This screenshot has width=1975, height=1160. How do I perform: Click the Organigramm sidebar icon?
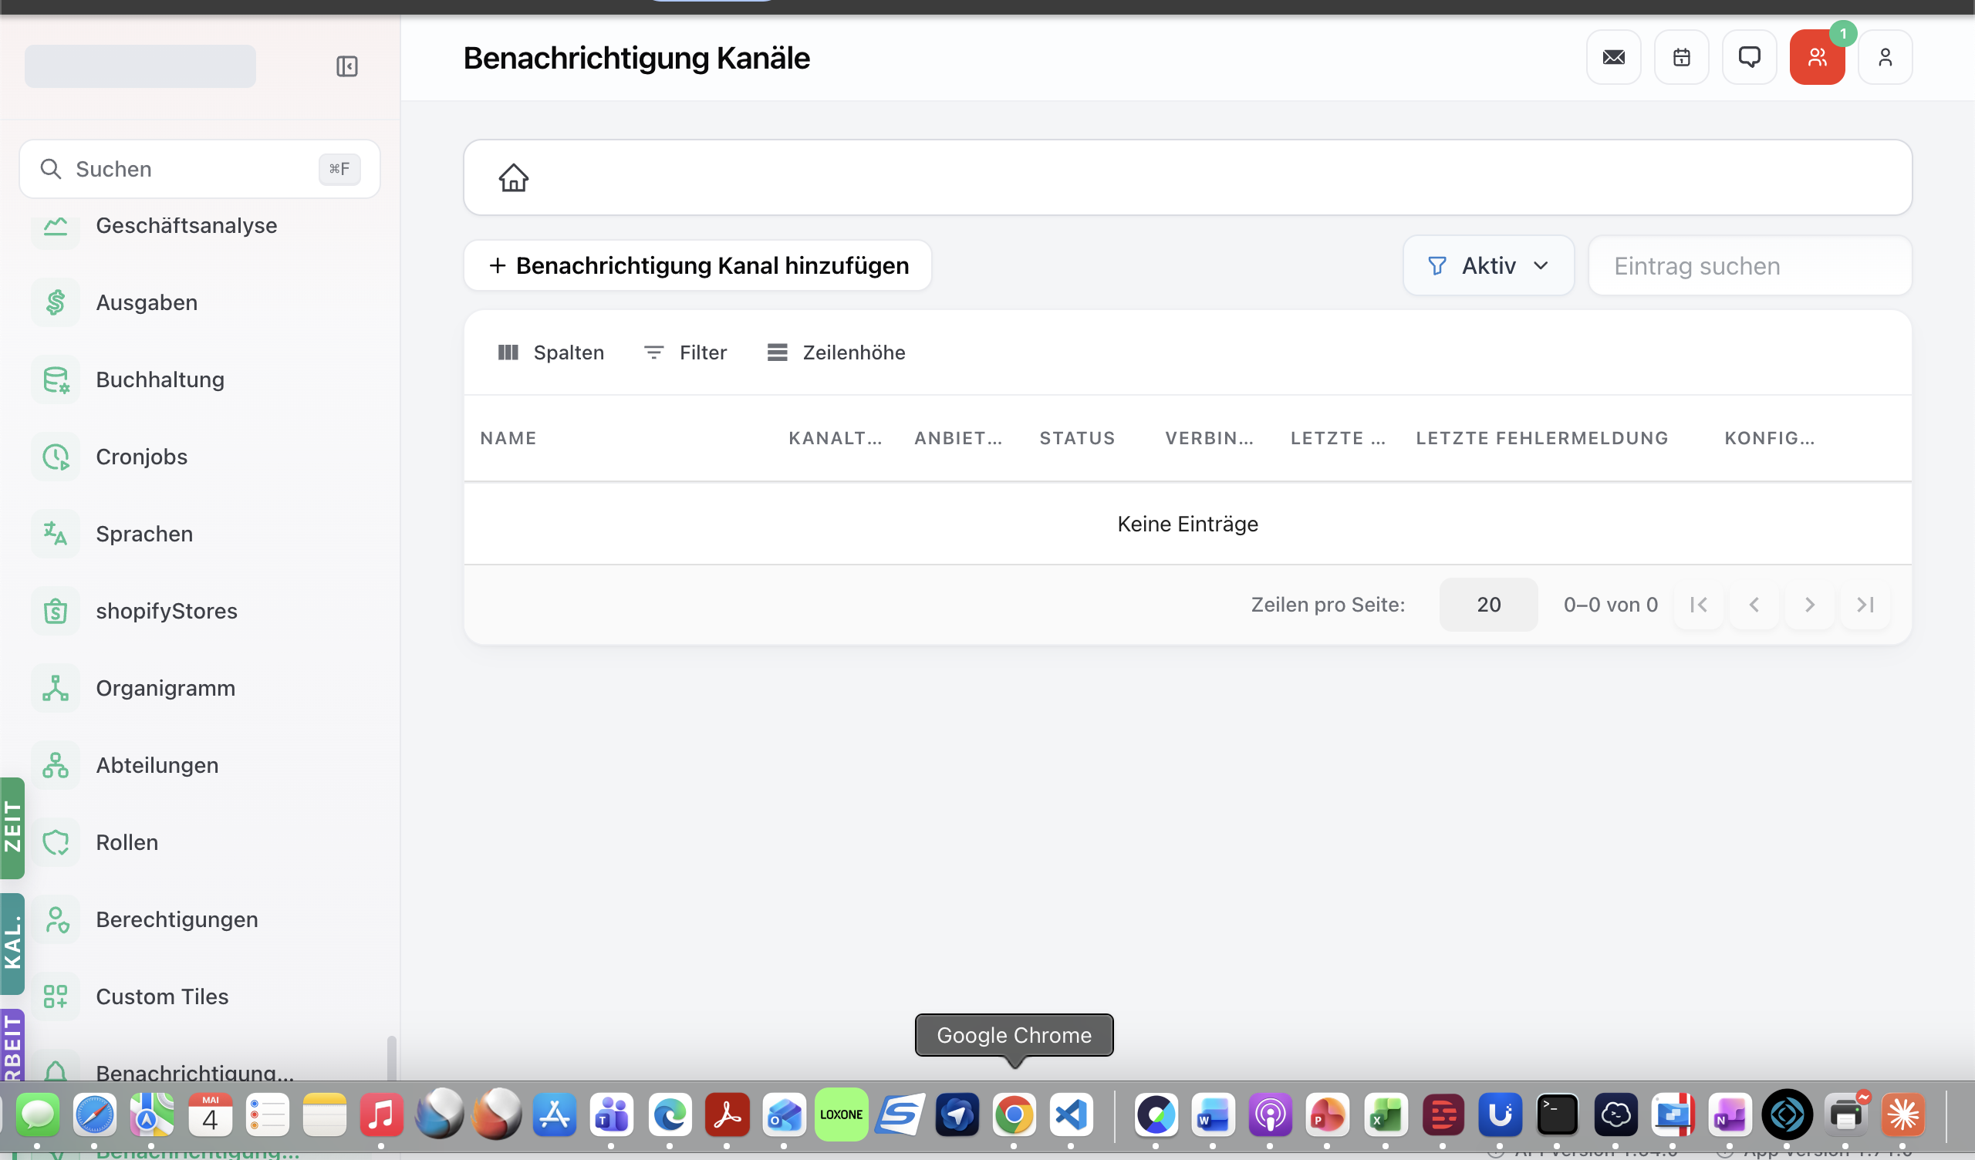[56, 688]
